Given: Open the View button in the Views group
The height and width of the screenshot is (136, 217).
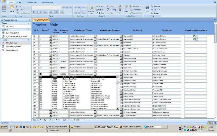Looking at the screenshot, I should pos(4,9).
